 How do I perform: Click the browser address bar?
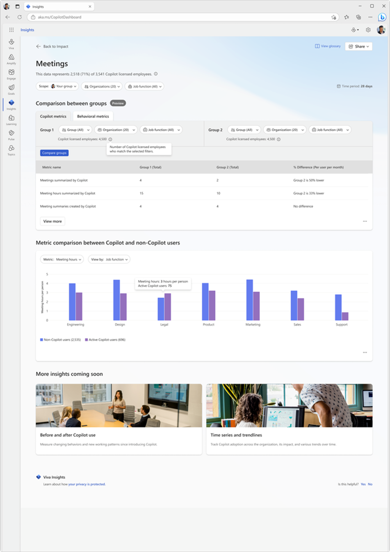pos(182,17)
